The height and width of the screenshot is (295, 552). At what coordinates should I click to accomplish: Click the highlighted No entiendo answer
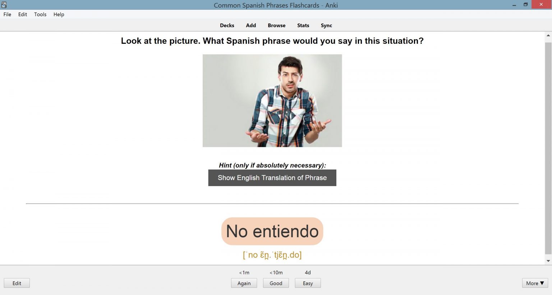272,231
